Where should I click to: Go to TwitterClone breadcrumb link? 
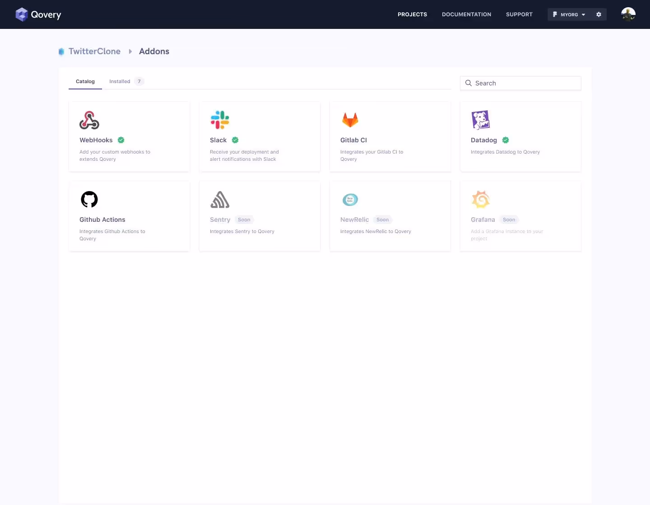94,51
